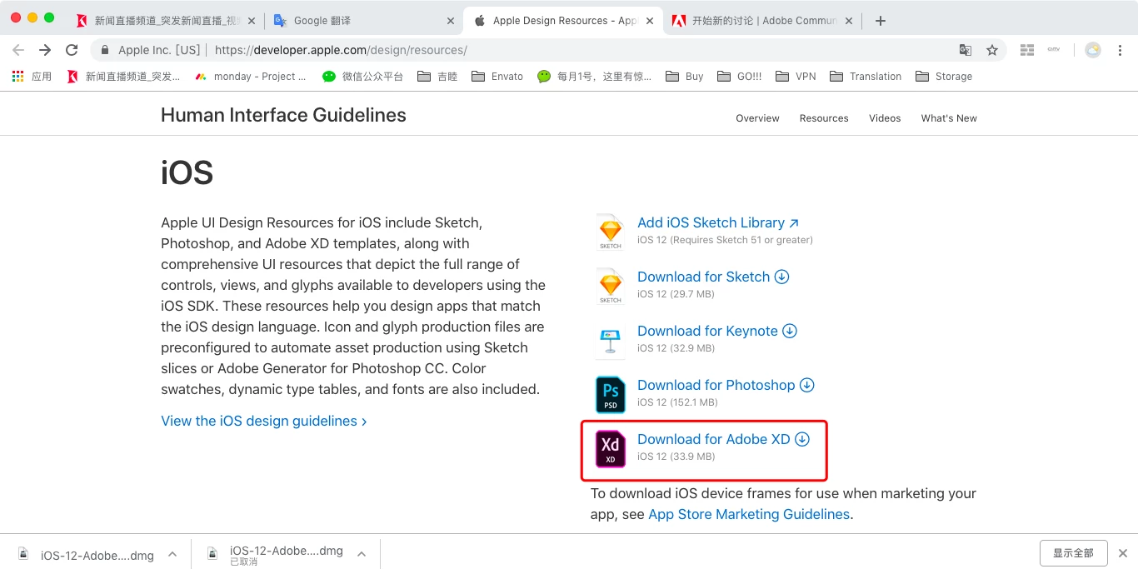Open the Videos nav item
Viewport: 1138px width, 574px height.
[885, 118]
